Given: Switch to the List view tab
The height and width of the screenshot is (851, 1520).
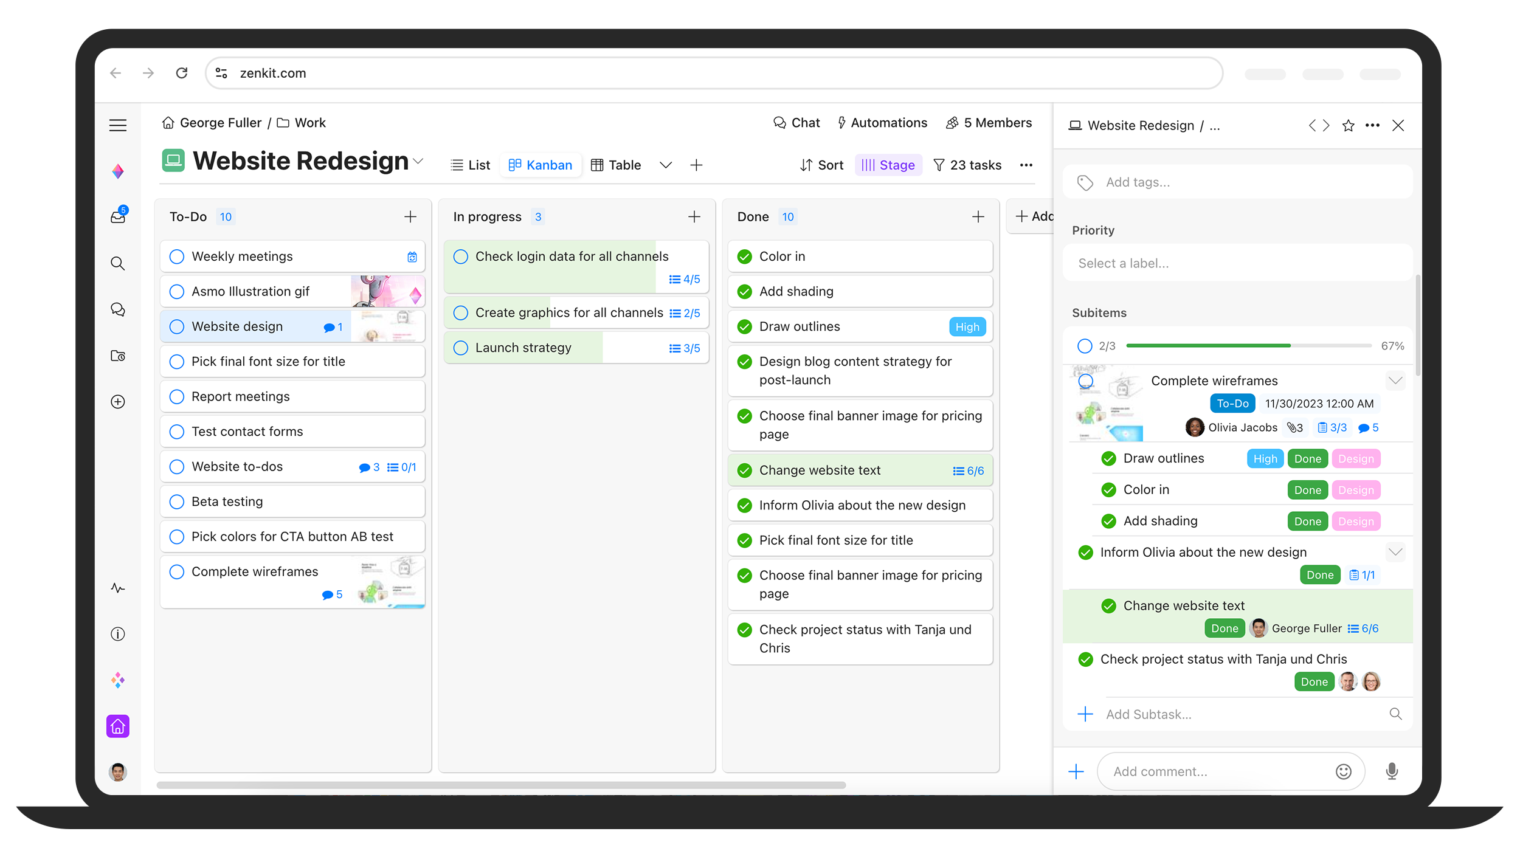Looking at the screenshot, I should [x=471, y=165].
